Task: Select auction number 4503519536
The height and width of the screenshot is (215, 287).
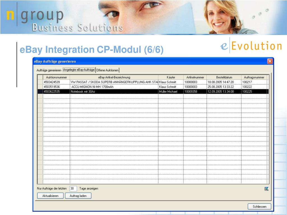Action: pos(56,87)
